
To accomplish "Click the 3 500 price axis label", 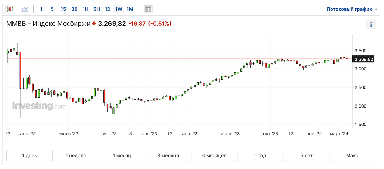I will 361,51.
